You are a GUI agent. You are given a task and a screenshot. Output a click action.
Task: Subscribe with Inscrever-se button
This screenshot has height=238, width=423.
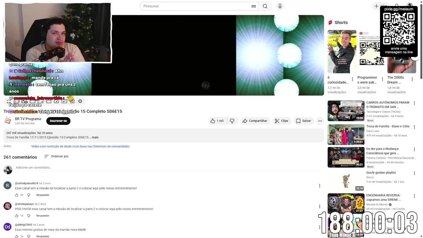58,121
